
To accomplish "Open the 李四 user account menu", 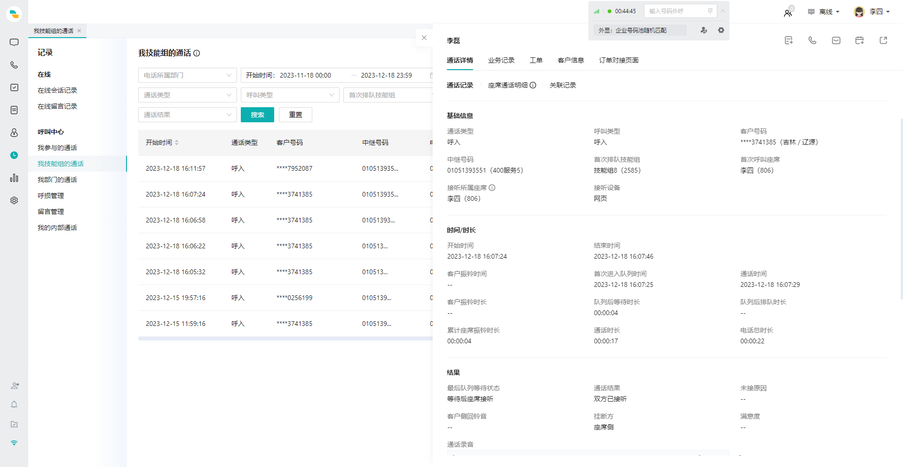I will (872, 12).
